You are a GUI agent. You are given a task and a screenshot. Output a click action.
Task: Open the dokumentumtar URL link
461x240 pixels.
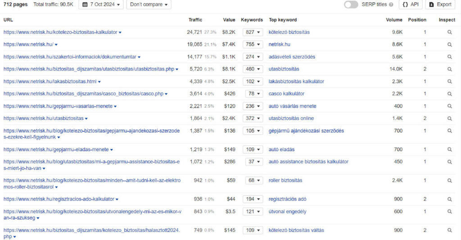70,57
